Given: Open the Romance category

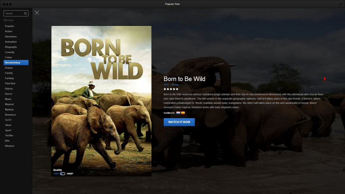Looking at the screenshot, I should [x=10, y=115].
